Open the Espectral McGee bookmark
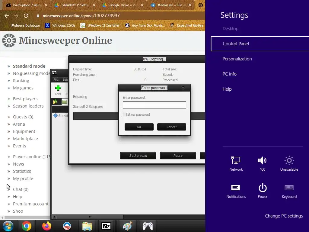The height and width of the screenshot is (232, 309). click(x=186, y=25)
